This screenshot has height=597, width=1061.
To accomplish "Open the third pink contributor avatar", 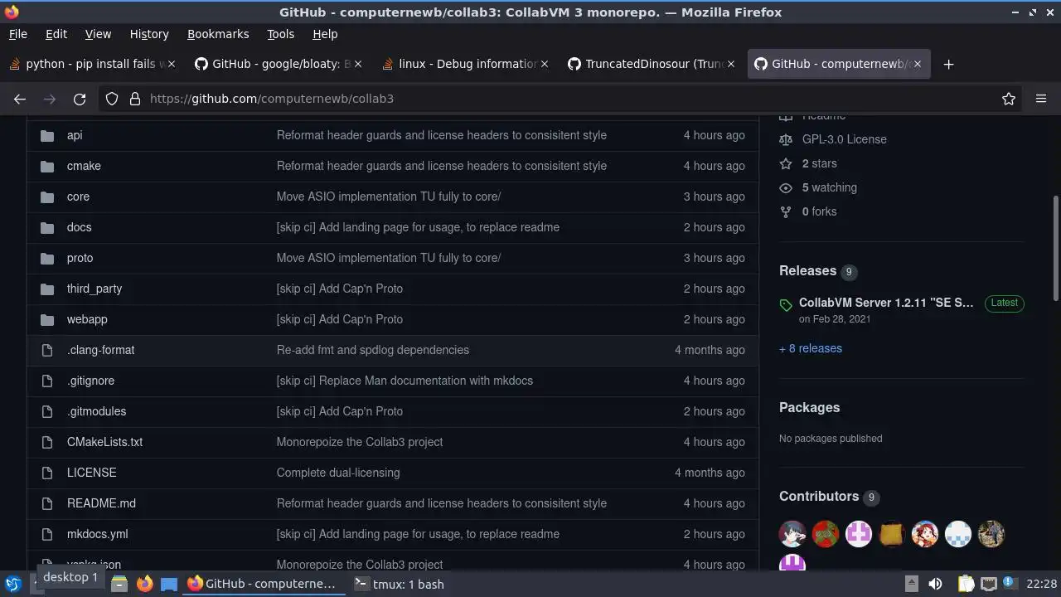I will (859, 534).
